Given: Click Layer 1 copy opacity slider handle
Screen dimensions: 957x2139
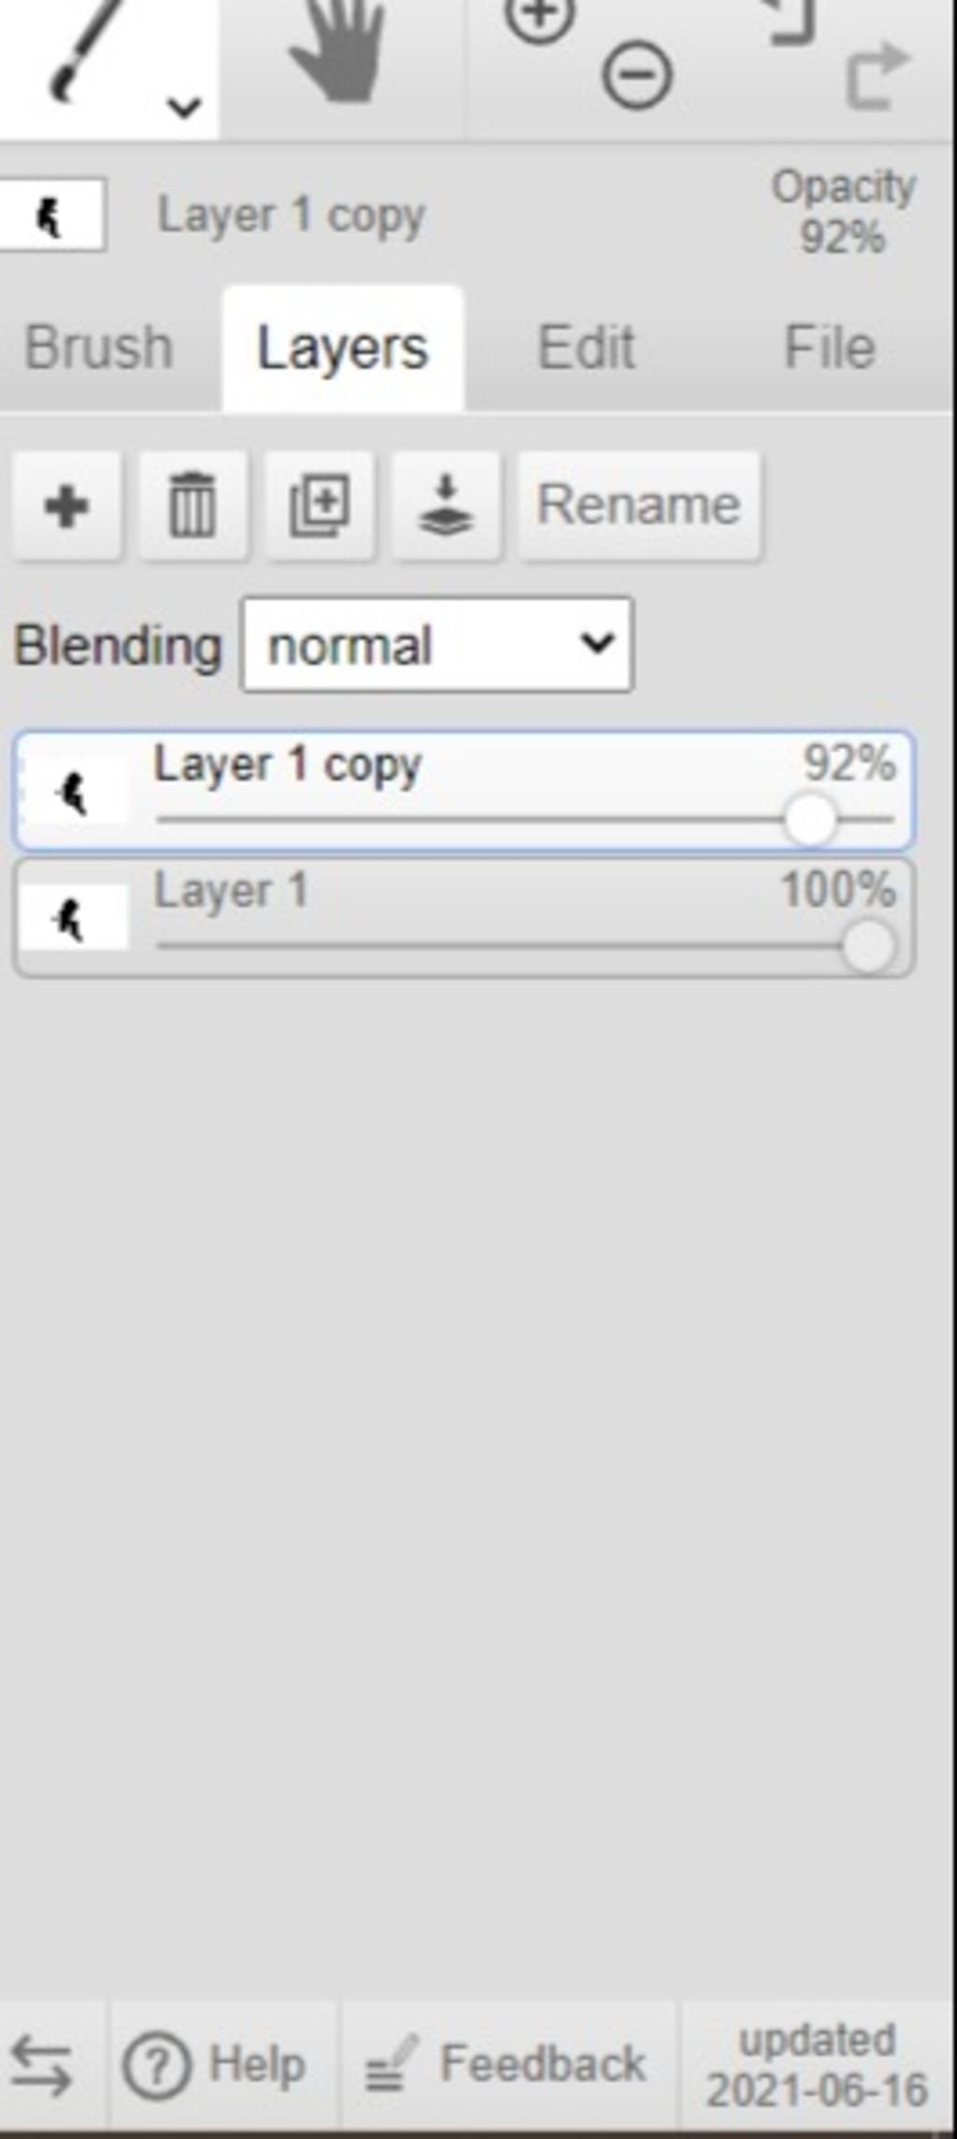Looking at the screenshot, I should point(809,820).
